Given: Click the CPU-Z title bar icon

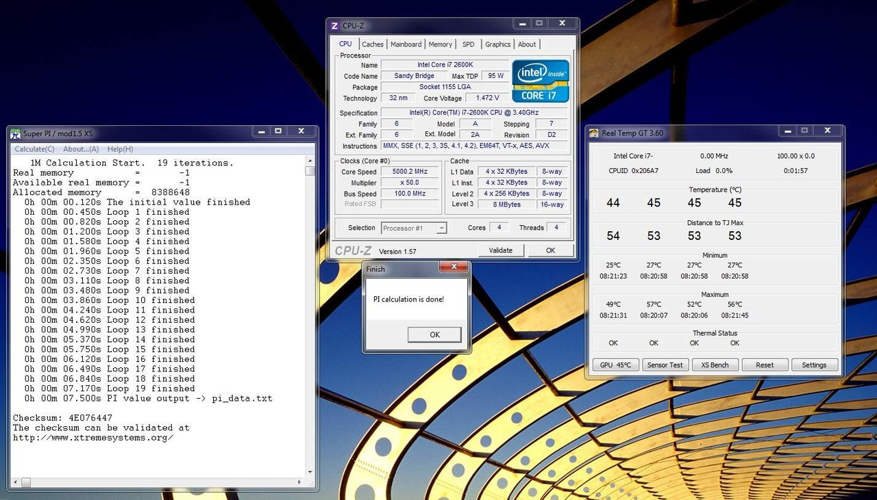Looking at the screenshot, I should [335, 26].
